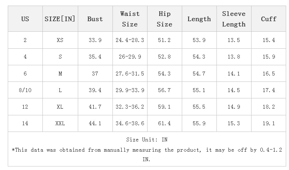
Task: Click the Sleeve Length header cell
Action: (233, 19)
